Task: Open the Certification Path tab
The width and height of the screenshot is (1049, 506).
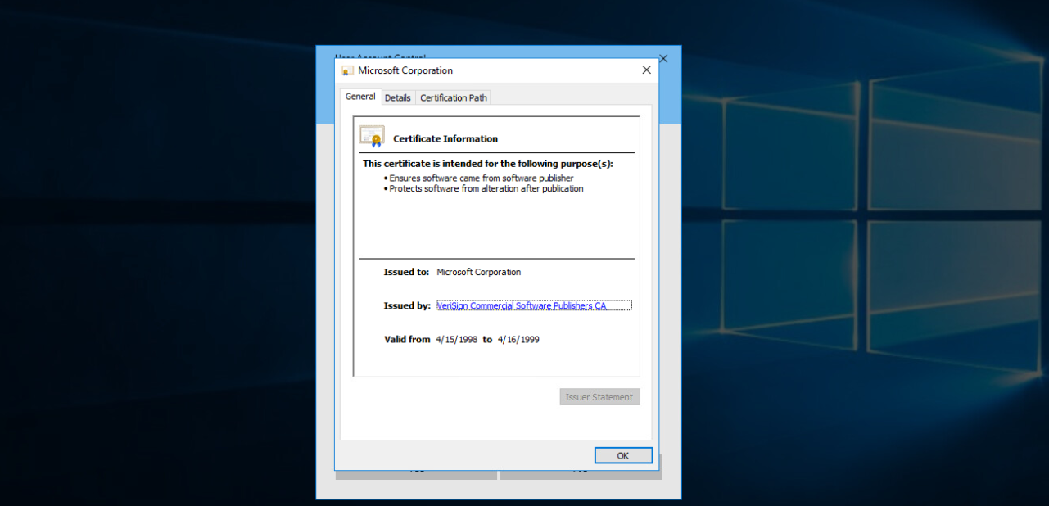Action: 454,97
